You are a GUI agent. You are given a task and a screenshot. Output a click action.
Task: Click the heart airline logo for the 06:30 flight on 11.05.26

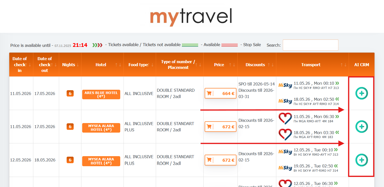pyautogui.click(x=285, y=119)
